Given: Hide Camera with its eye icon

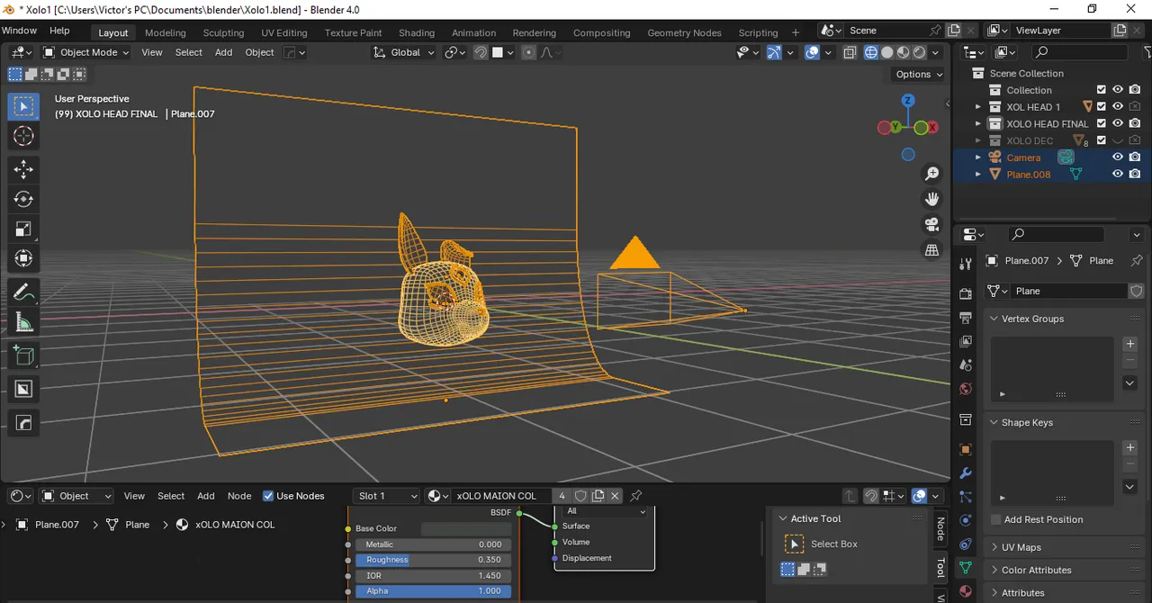Looking at the screenshot, I should click(x=1118, y=157).
